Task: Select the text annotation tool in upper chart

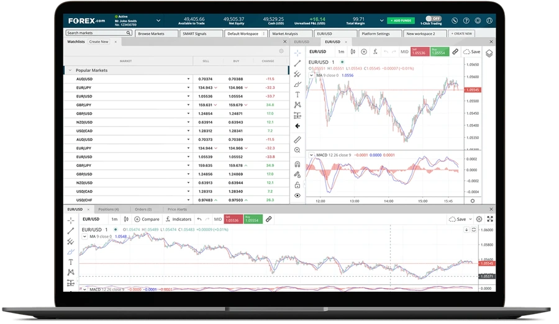Action: tap(298, 94)
